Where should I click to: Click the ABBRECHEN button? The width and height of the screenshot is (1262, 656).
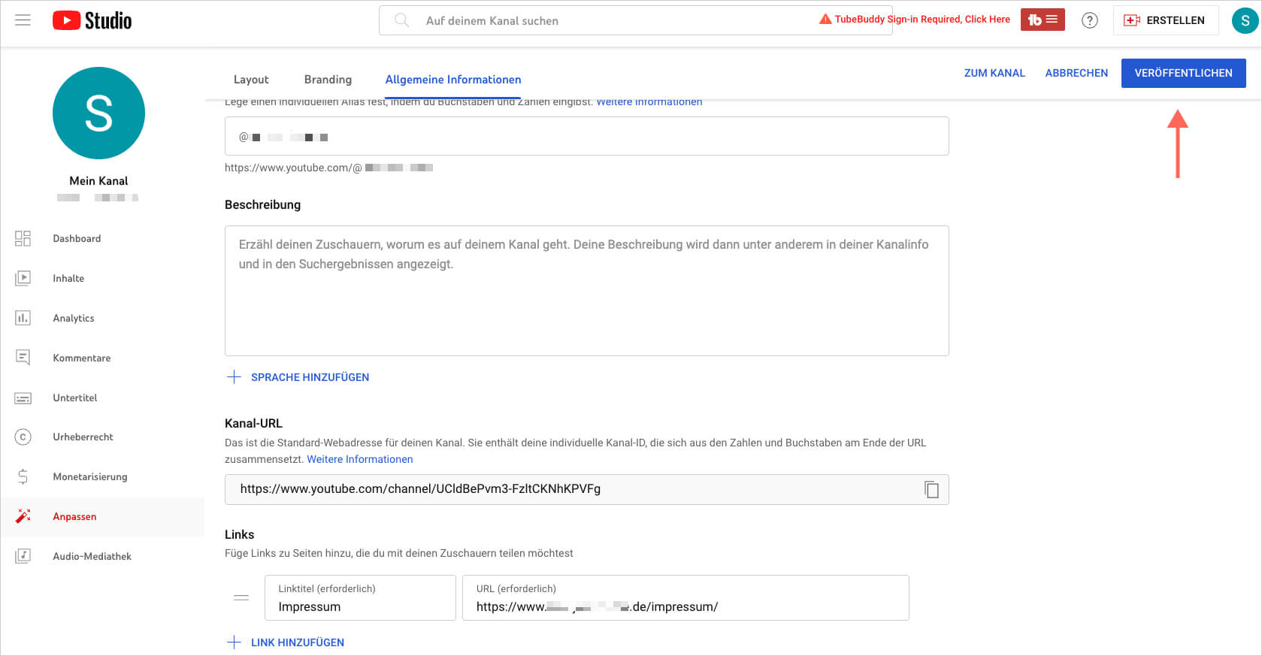pos(1076,73)
